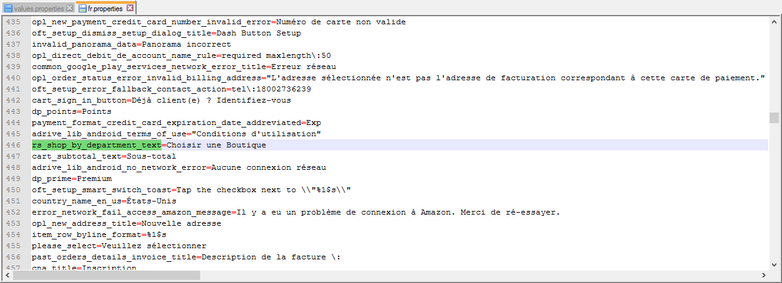Click the horizontal scrollbar right arrow
The width and height of the screenshot is (782, 283).
764,276
